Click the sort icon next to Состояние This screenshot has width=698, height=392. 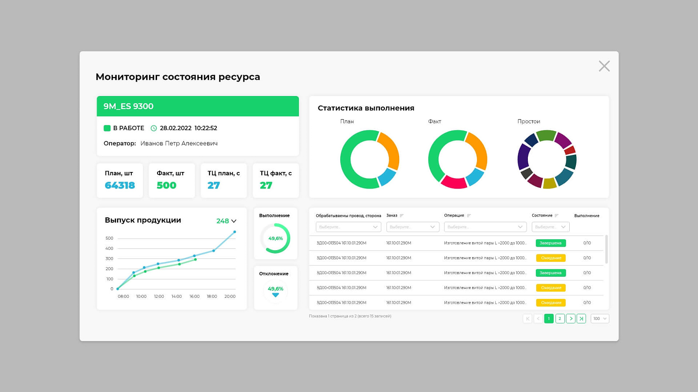[x=556, y=216]
